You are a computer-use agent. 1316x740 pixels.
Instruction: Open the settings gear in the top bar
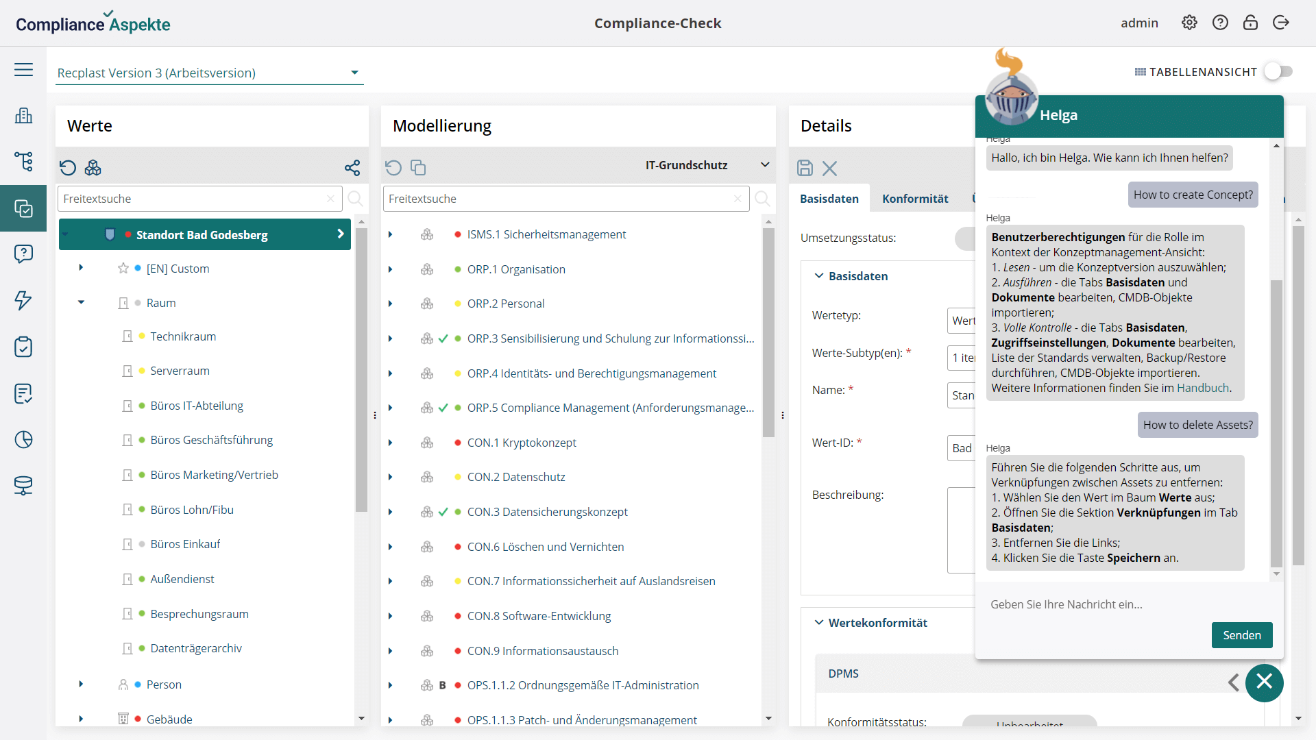[x=1189, y=22]
